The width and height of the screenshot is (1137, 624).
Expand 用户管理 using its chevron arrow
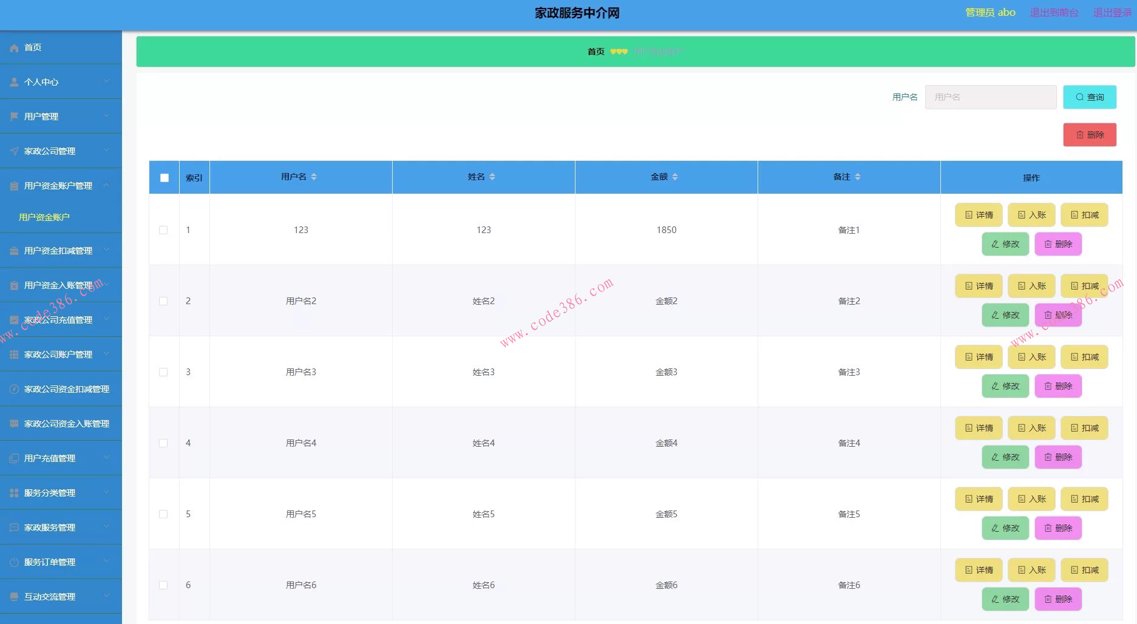point(107,116)
